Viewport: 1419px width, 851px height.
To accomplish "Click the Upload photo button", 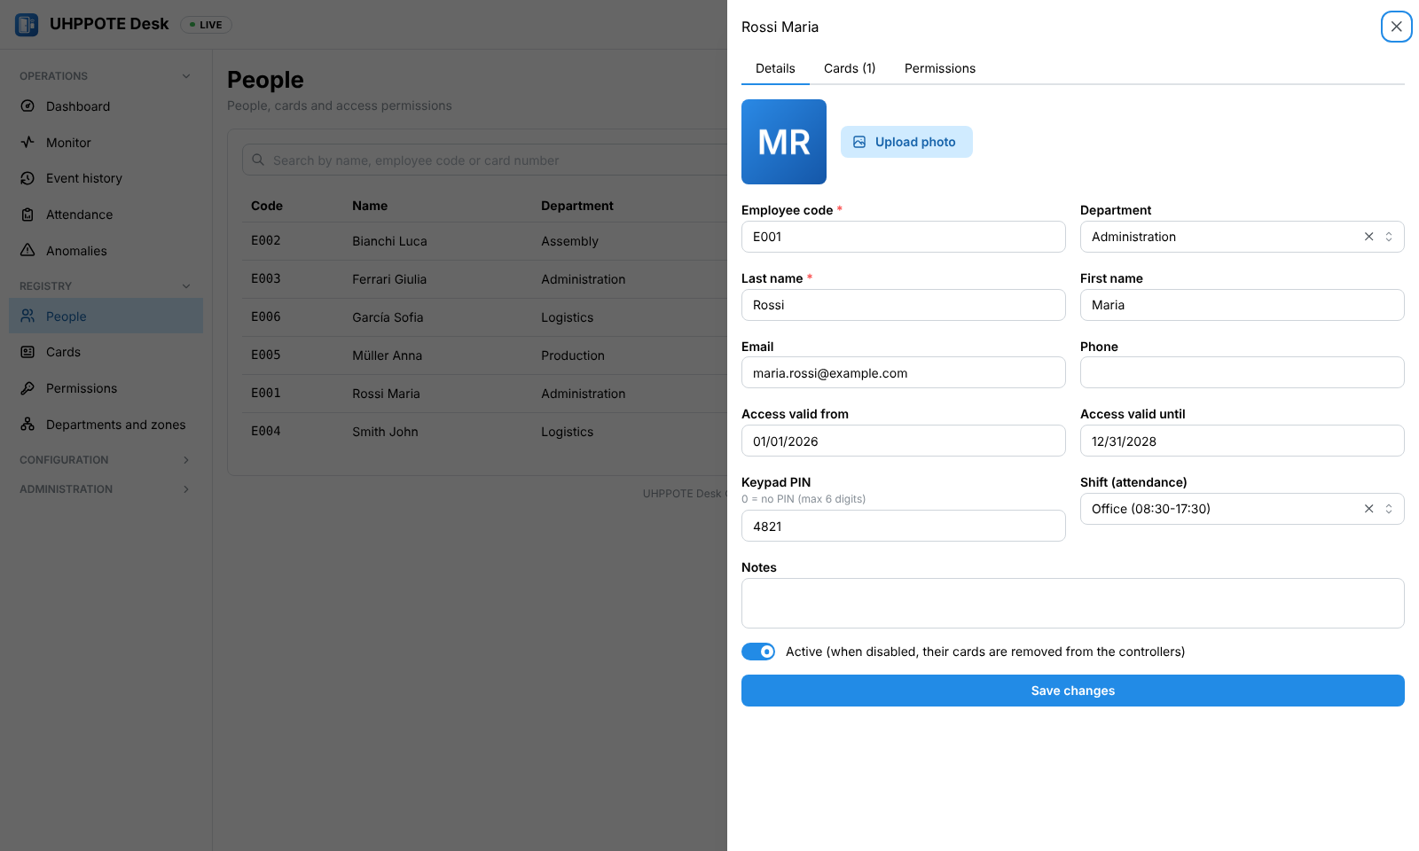I will (906, 142).
